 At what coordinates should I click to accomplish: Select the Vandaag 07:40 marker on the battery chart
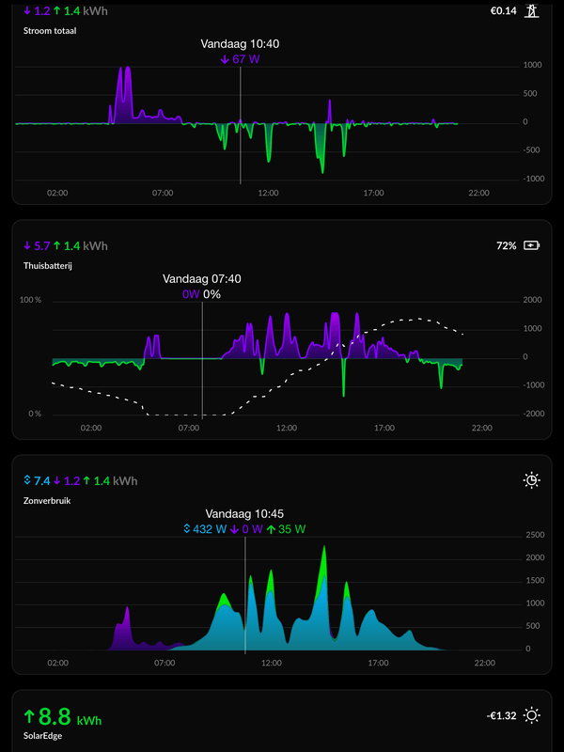click(x=202, y=278)
